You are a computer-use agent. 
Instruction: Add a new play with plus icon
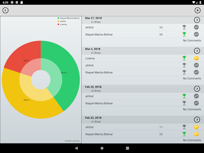(x=198, y=10)
